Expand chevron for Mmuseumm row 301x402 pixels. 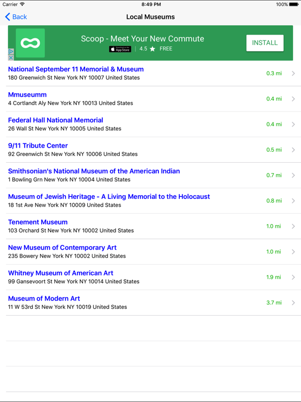coord(293,99)
